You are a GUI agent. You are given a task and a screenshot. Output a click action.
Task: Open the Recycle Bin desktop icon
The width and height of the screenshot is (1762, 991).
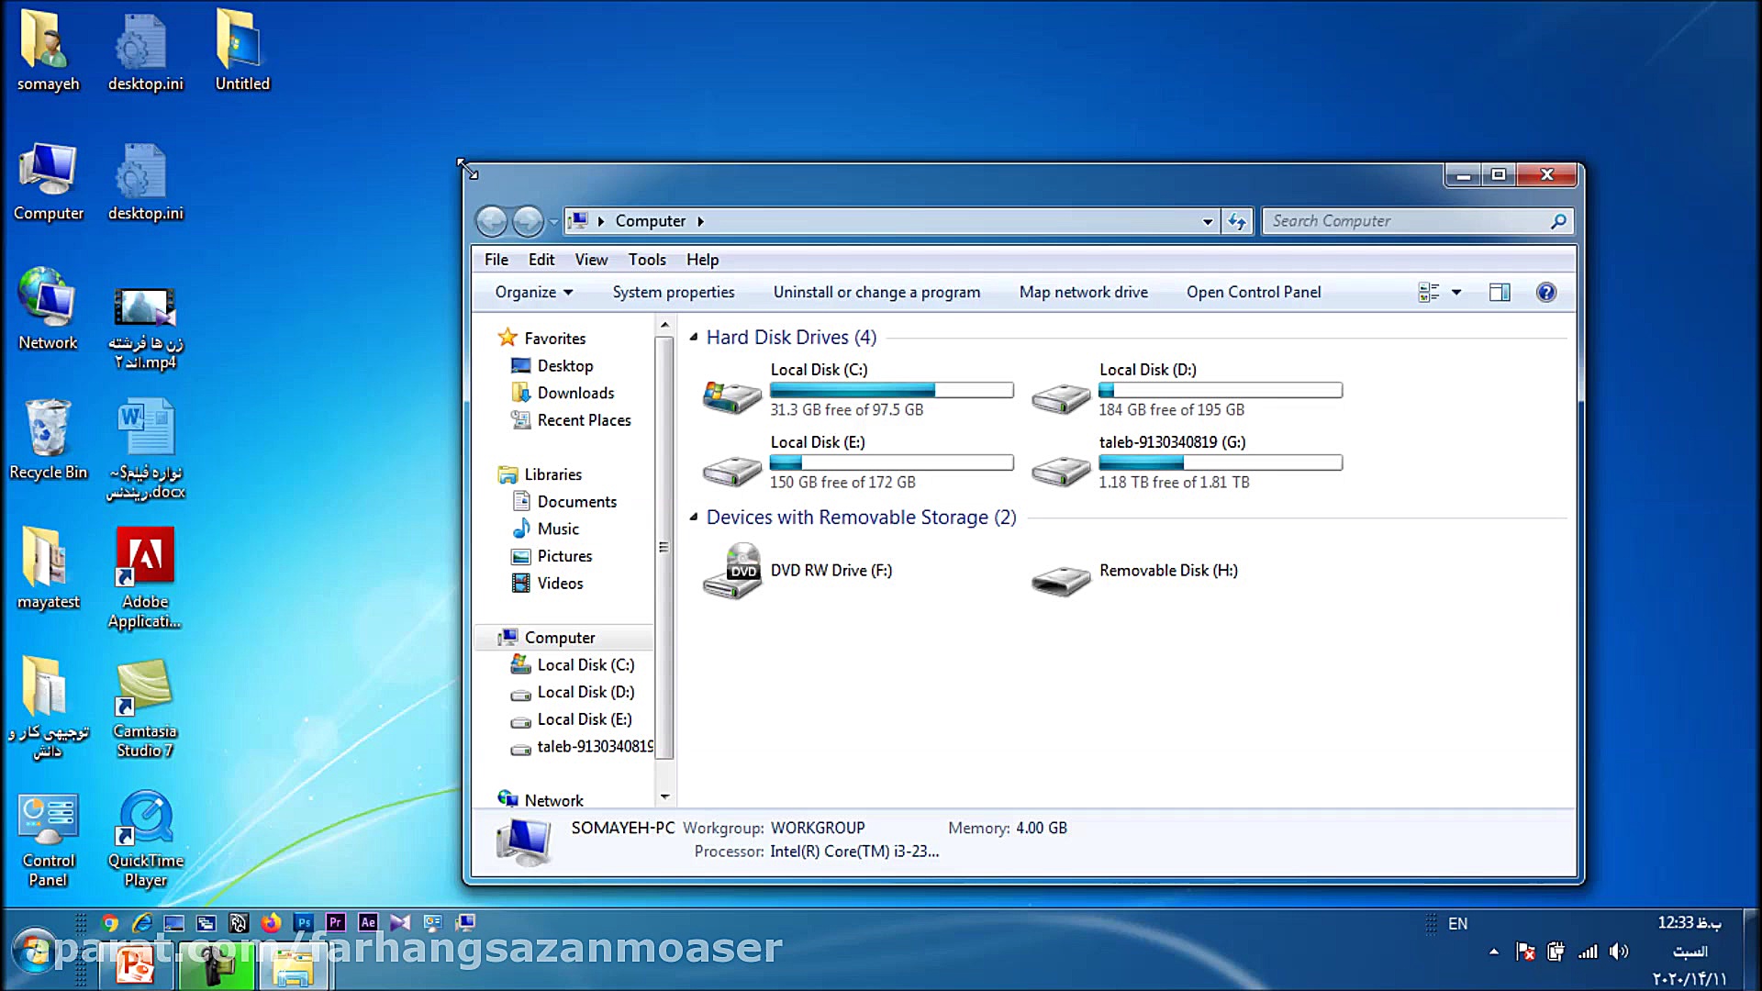pyautogui.click(x=48, y=429)
